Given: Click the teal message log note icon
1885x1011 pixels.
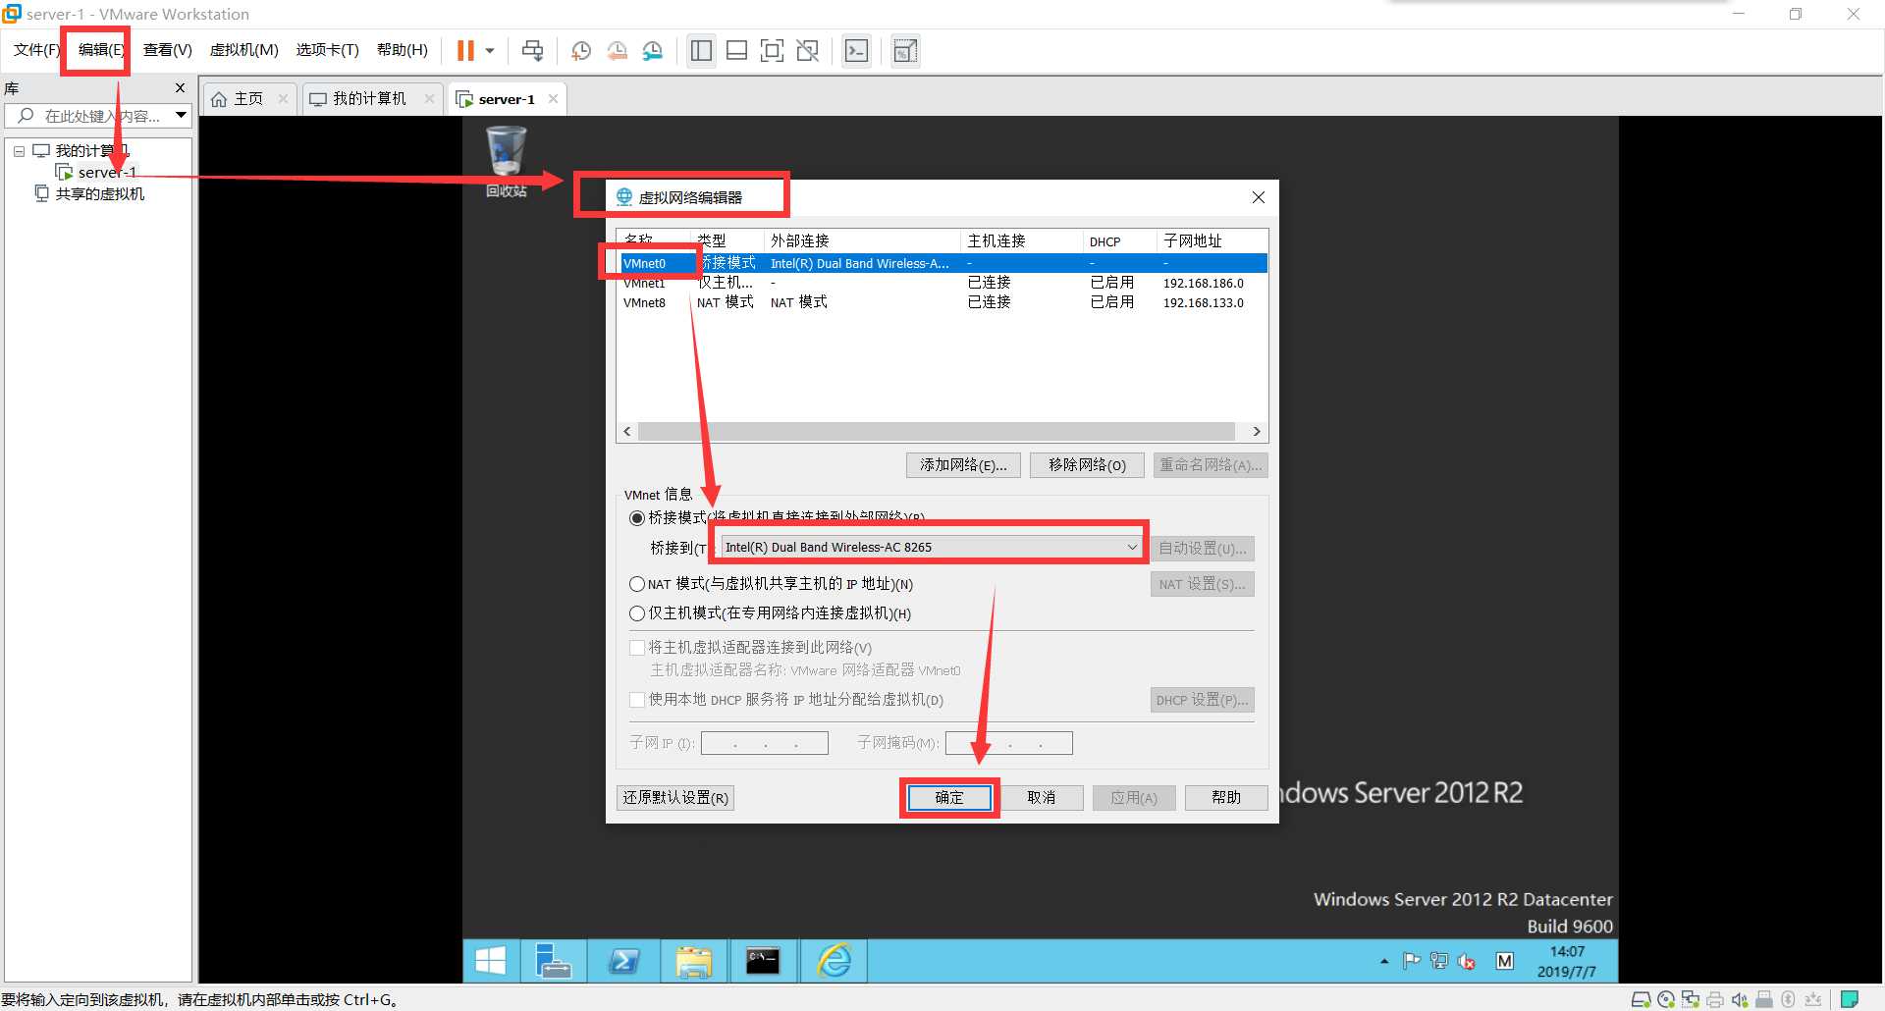Looking at the screenshot, I should pyautogui.click(x=1850, y=999).
